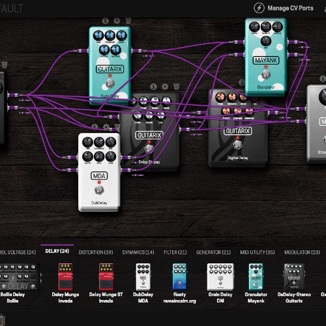Select Delay Munge Invada plugin thumbnail
326x326 pixels.
(65, 277)
